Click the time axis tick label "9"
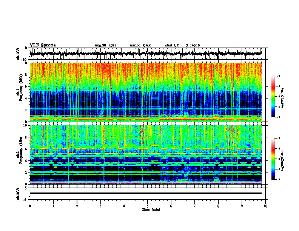The height and width of the screenshot is (231, 299). click(x=242, y=206)
